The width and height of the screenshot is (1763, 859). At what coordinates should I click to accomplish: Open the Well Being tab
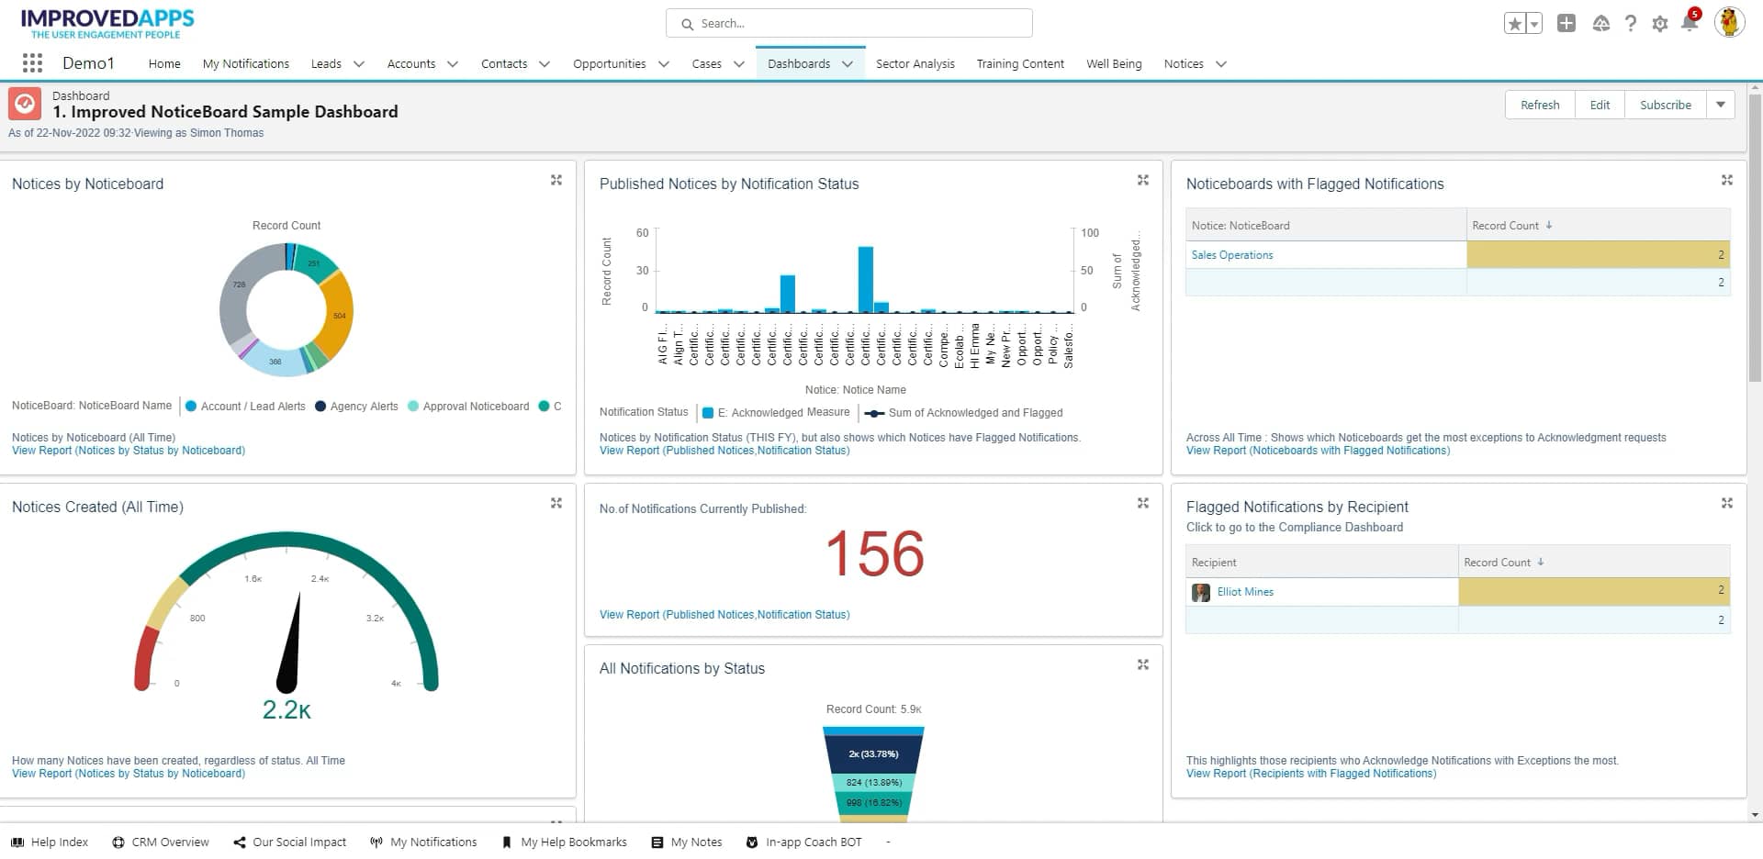click(x=1114, y=63)
